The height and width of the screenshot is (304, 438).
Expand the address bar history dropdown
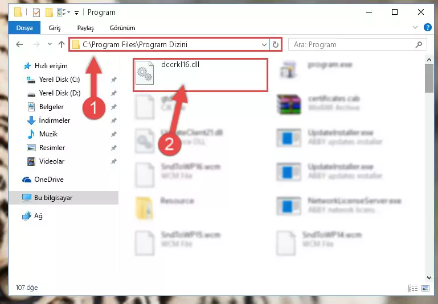[x=264, y=44]
